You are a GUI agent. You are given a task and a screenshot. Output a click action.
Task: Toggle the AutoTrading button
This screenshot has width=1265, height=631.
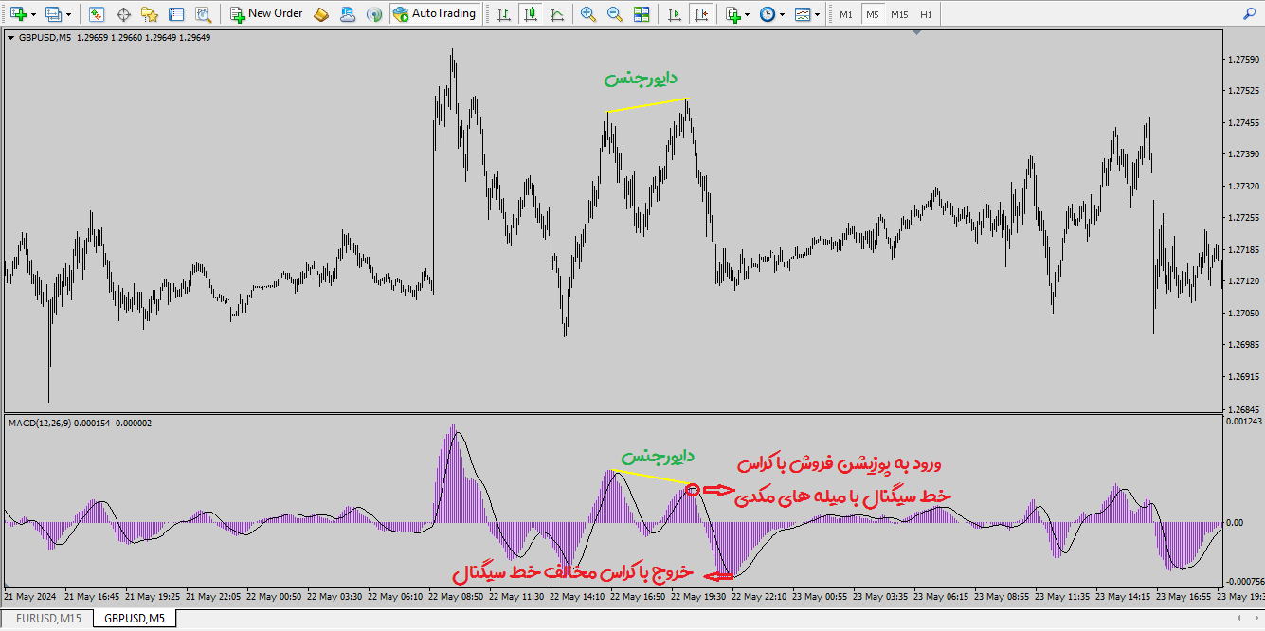click(433, 14)
